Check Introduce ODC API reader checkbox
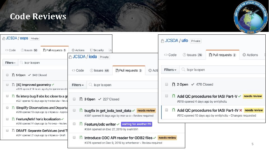The image size is (269, 151). (74, 138)
